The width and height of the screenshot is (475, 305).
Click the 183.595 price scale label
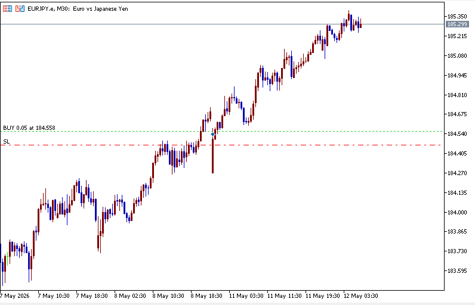tap(457, 271)
